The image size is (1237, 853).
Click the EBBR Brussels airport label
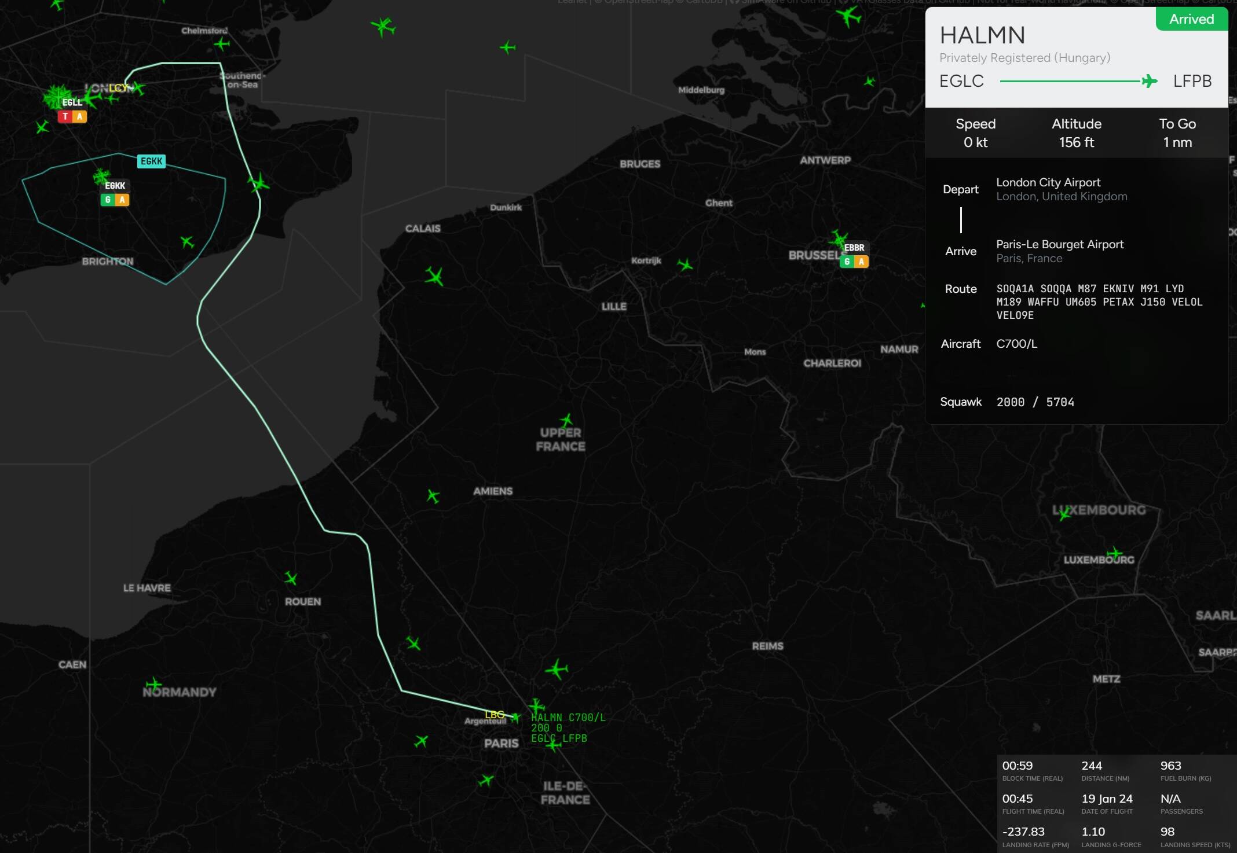tap(854, 248)
